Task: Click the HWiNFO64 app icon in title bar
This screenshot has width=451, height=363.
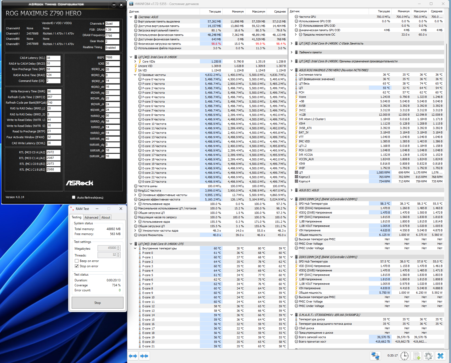Action: coord(131,4)
